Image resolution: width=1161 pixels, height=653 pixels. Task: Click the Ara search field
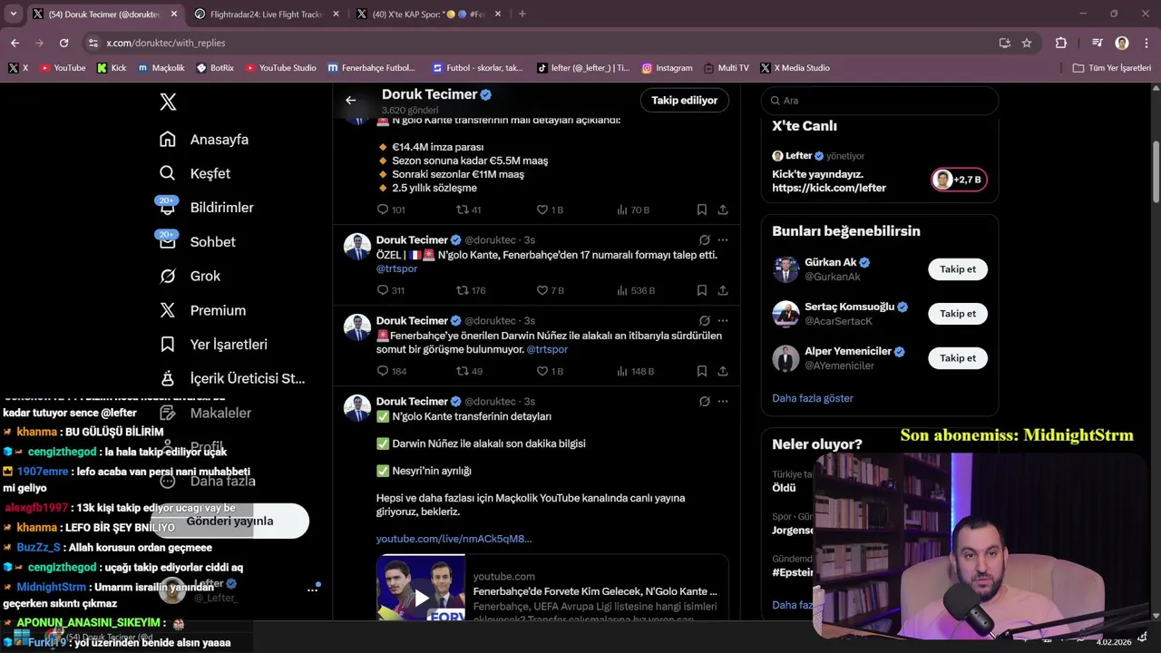[880, 101]
